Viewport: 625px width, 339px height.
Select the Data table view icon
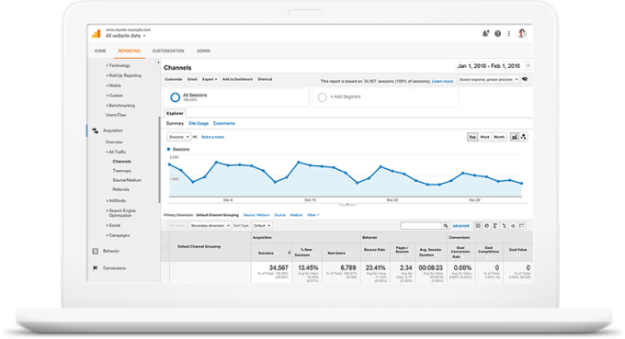tap(478, 226)
